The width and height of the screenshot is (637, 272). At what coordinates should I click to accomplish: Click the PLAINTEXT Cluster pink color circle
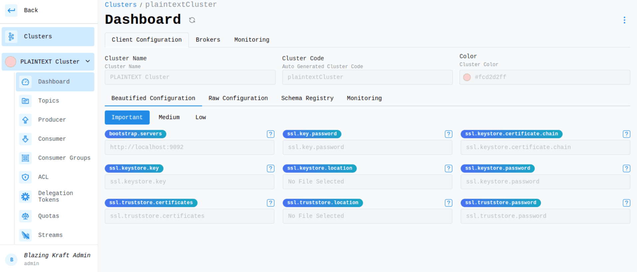coord(11,62)
